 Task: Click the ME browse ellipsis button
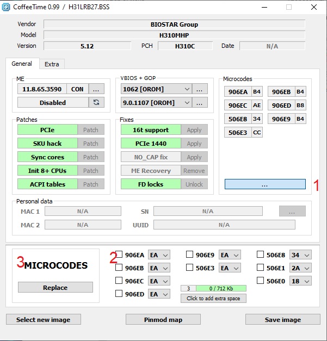(x=96, y=89)
